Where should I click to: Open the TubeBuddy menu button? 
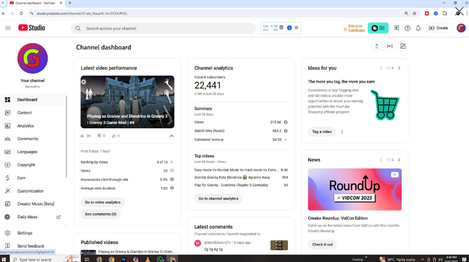379,28
